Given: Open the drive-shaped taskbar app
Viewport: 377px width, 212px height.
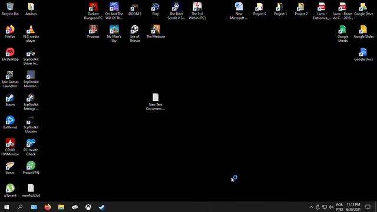Looking at the screenshot, I should pyautogui.click(x=75, y=207).
